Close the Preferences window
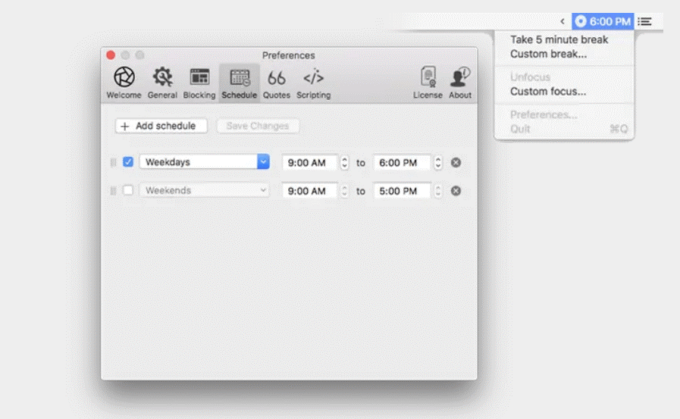Image resolution: width=680 pixels, height=419 pixels. pyautogui.click(x=111, y=55)
